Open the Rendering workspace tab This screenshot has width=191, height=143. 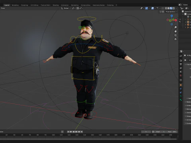pyautogui.click(x=75, y=5)
